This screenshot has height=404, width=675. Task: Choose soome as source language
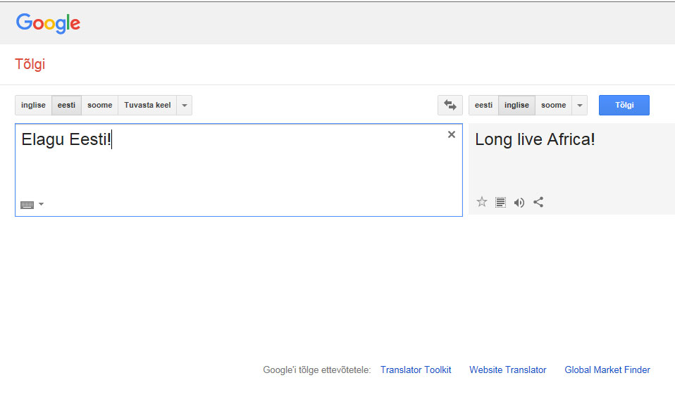point(99,105)
